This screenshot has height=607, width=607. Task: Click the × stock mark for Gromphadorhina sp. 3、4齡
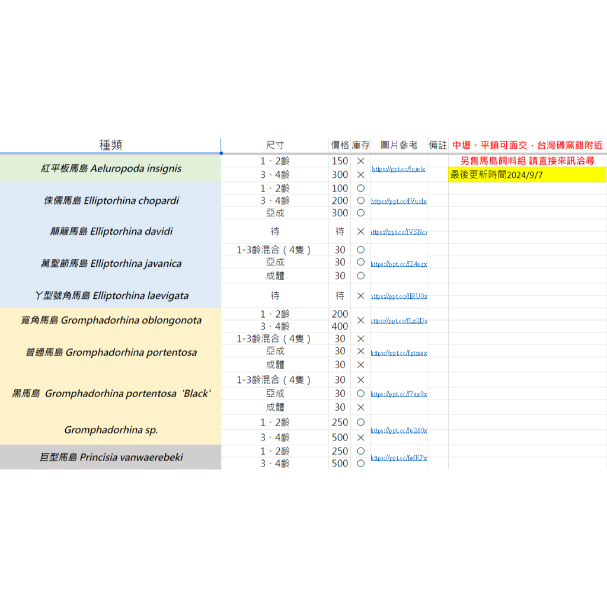click(x=360, y=437)
